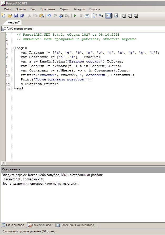The height and width of the screenshot is (235, 165).
Task: Open the Программа menu
Action: [48, 9]
